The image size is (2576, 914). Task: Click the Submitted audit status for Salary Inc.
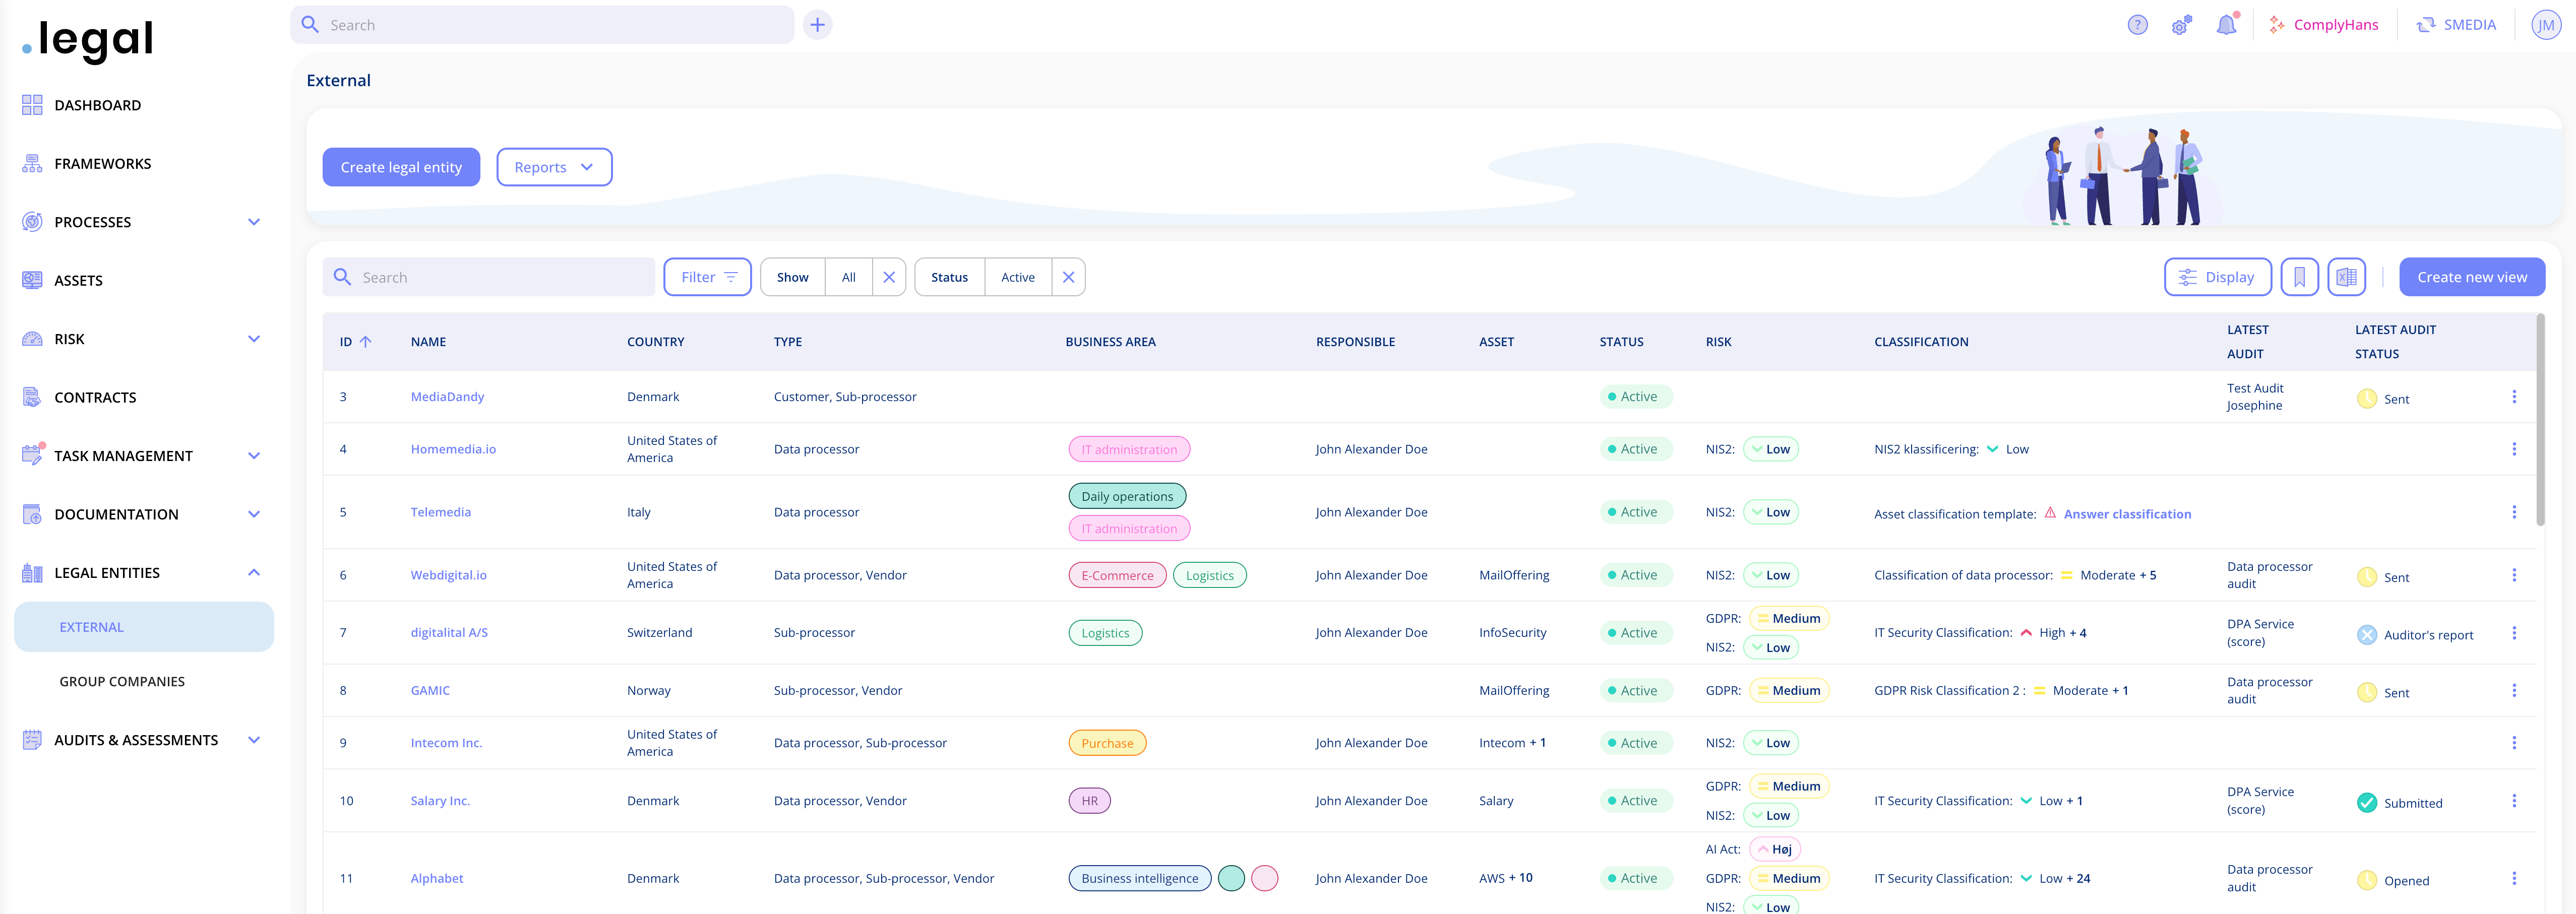tap(2399, 803)
